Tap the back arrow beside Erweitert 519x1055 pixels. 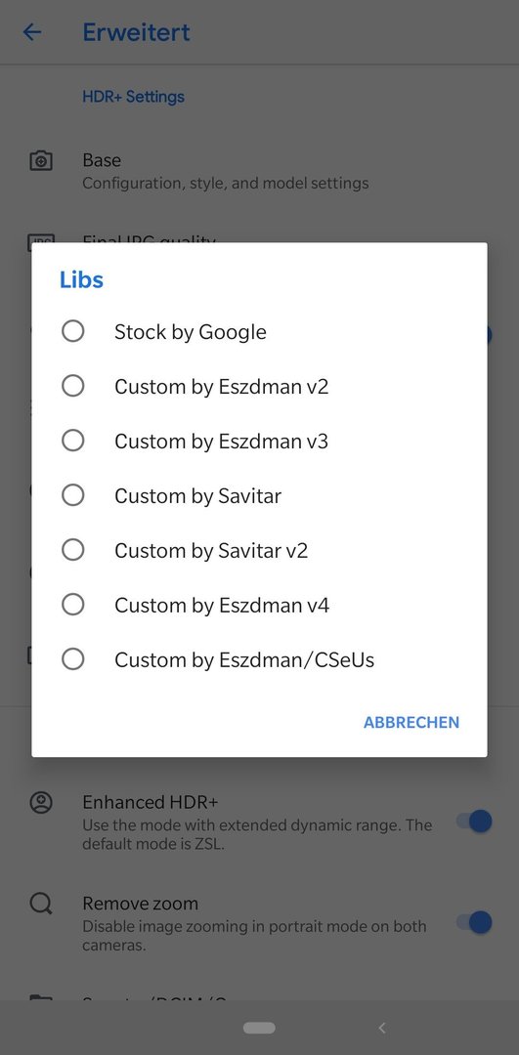pyautogui.click(x=32, y=31)
